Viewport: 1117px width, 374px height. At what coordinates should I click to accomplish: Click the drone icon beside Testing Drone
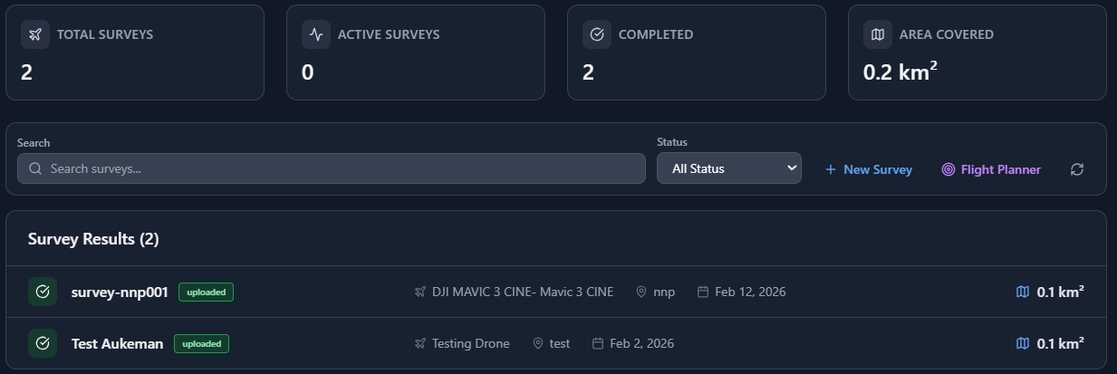tap(420, 343)
